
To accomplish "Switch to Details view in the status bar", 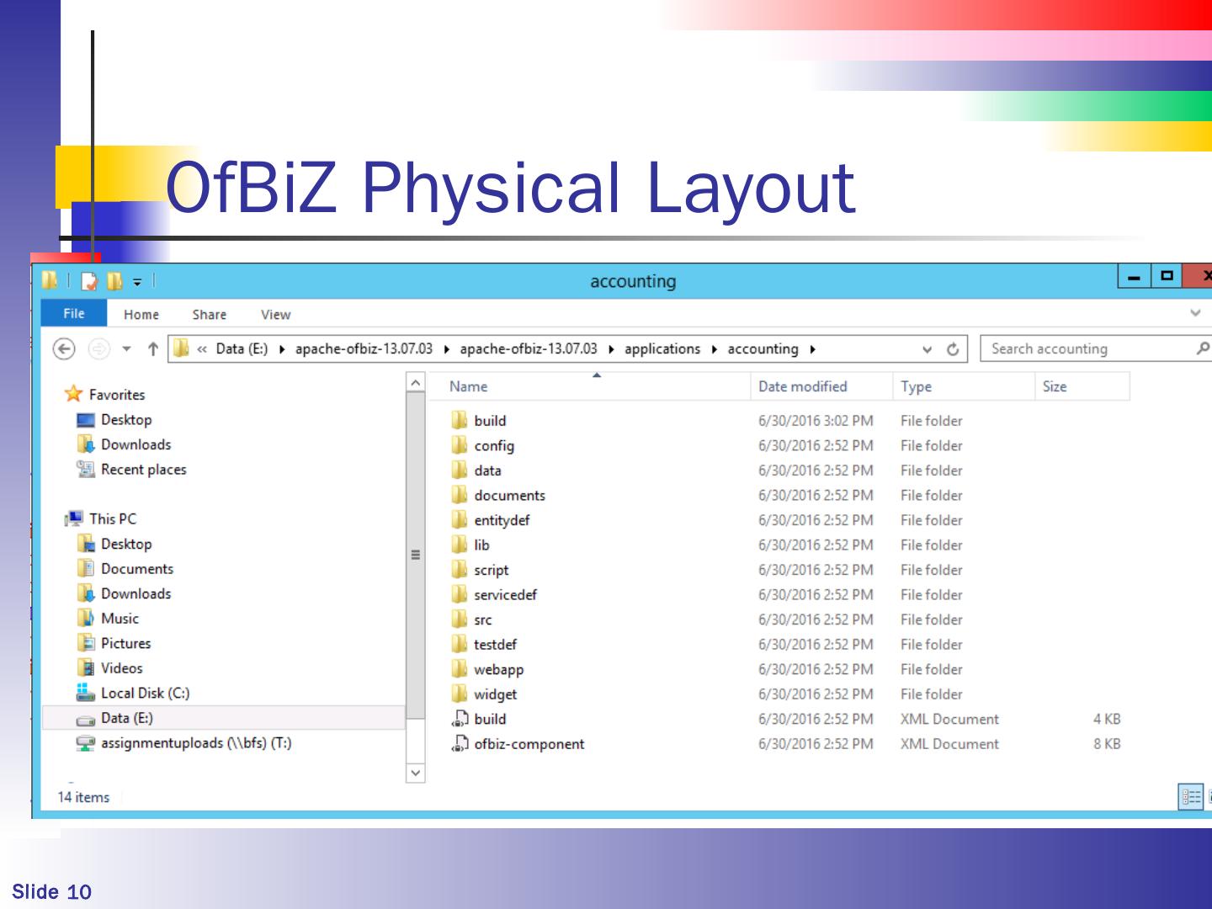I will point(1190,796).
